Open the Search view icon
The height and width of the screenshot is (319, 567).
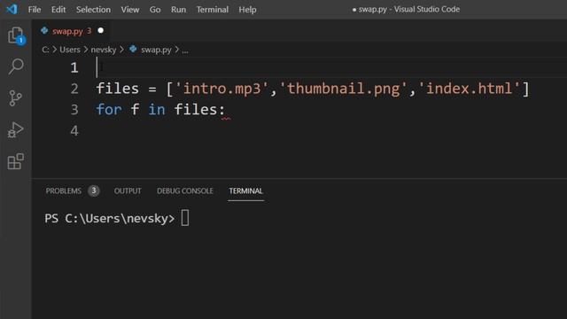click(16, 66)
